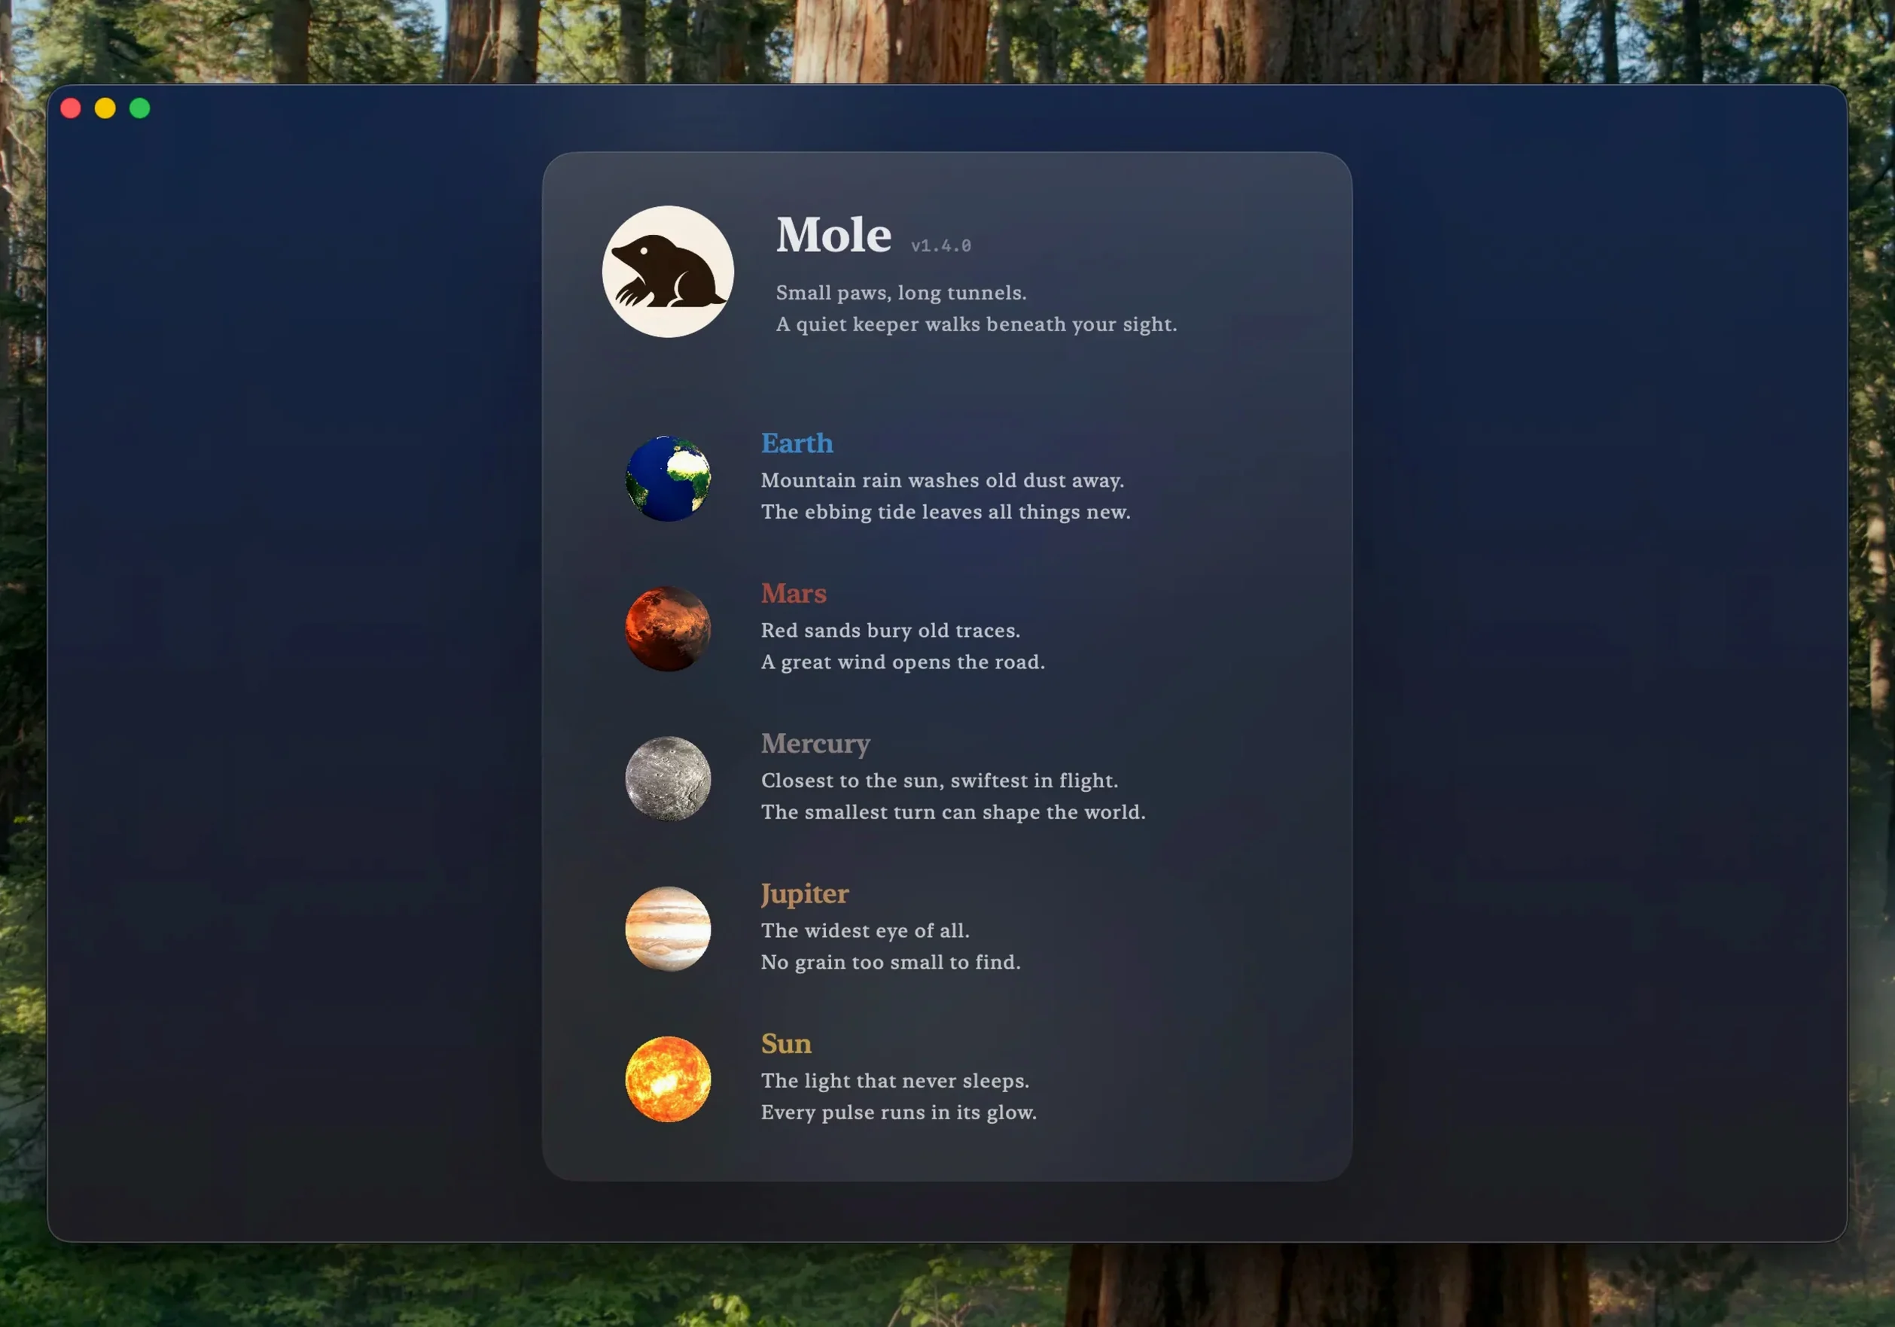The height and width of the screenshot is (1327, 1895).
Task: Click the v1.4.0 version label
Action: coord(941,246)
